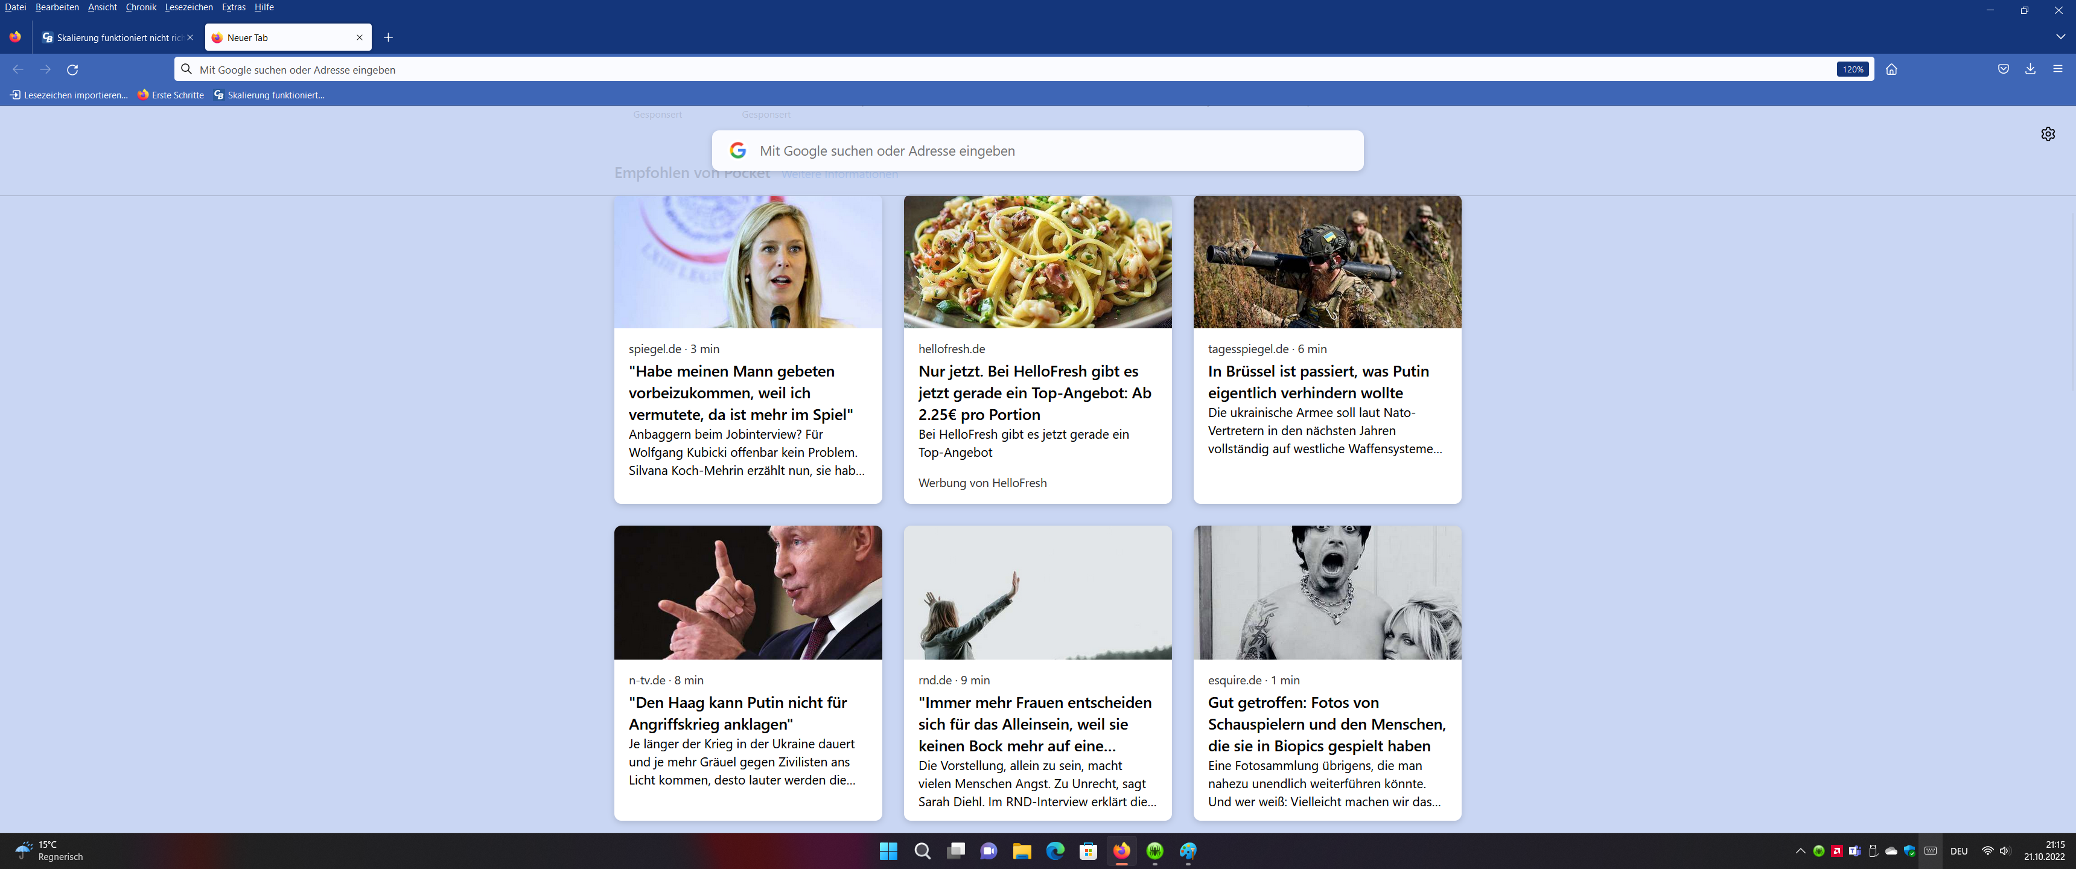Reset the 120% zoom level badge
This screenshot has height=869, width=2076.
pyautogui.click(x=1852, y=69)
